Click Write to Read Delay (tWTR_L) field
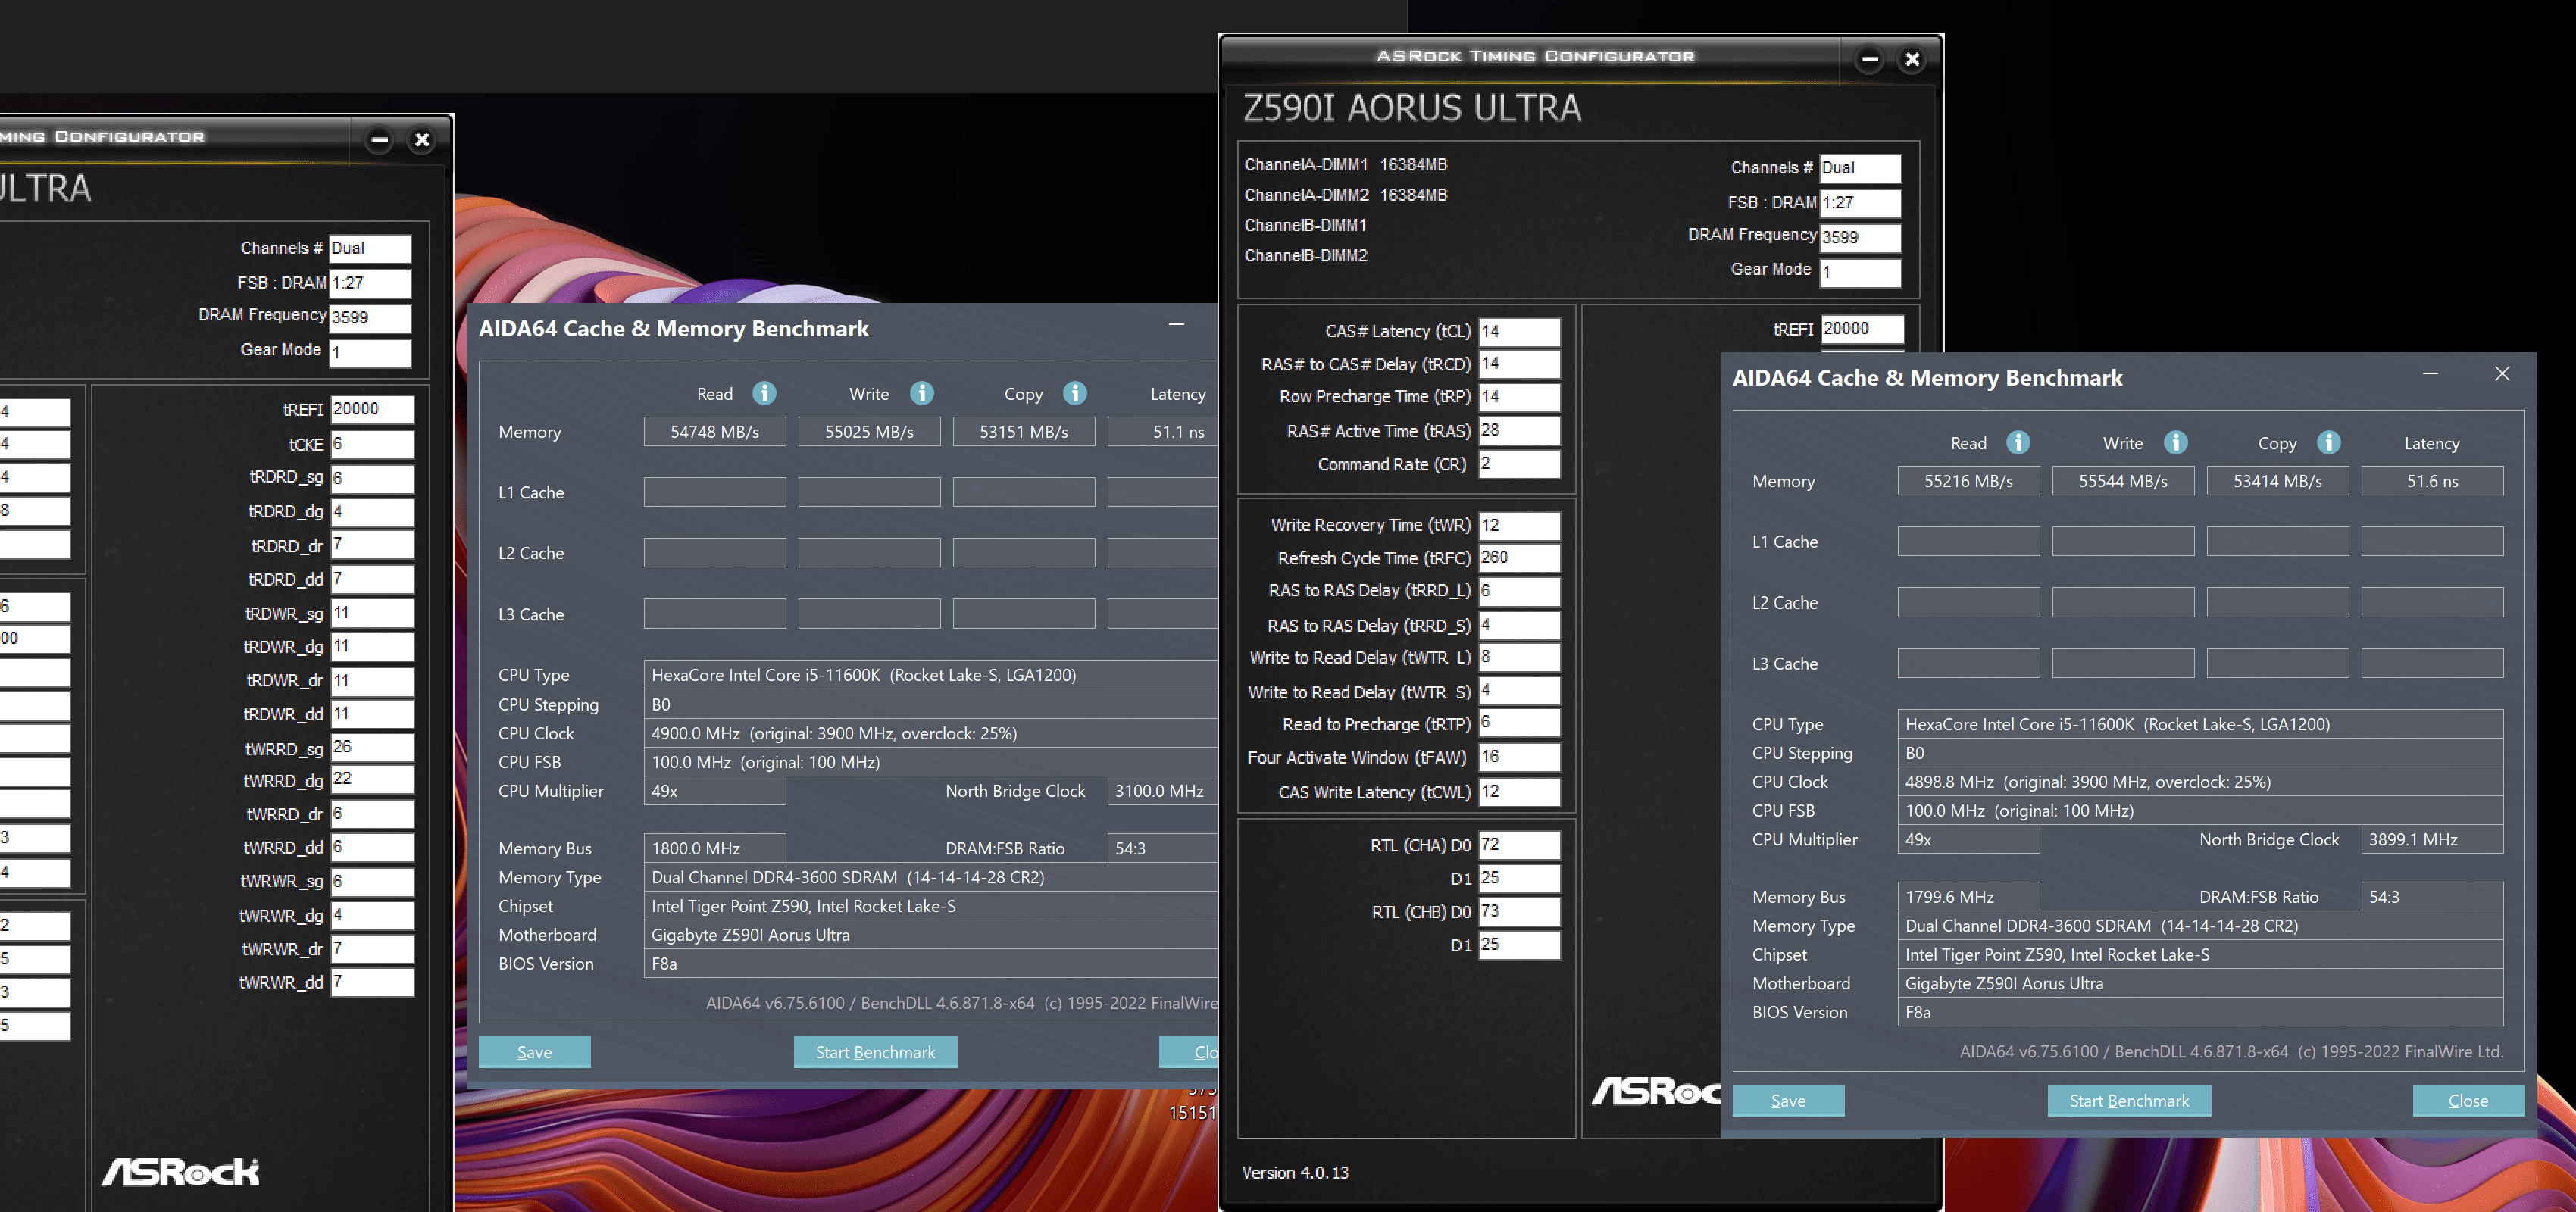 click(x=1519, y=658)
